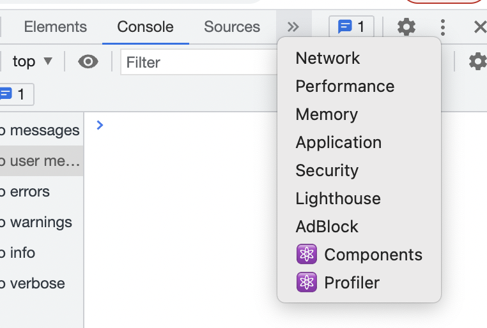Viewport: 487px width, 328px height.
Task: Open Console settings gear icon
Action: [x=477, y=62]
